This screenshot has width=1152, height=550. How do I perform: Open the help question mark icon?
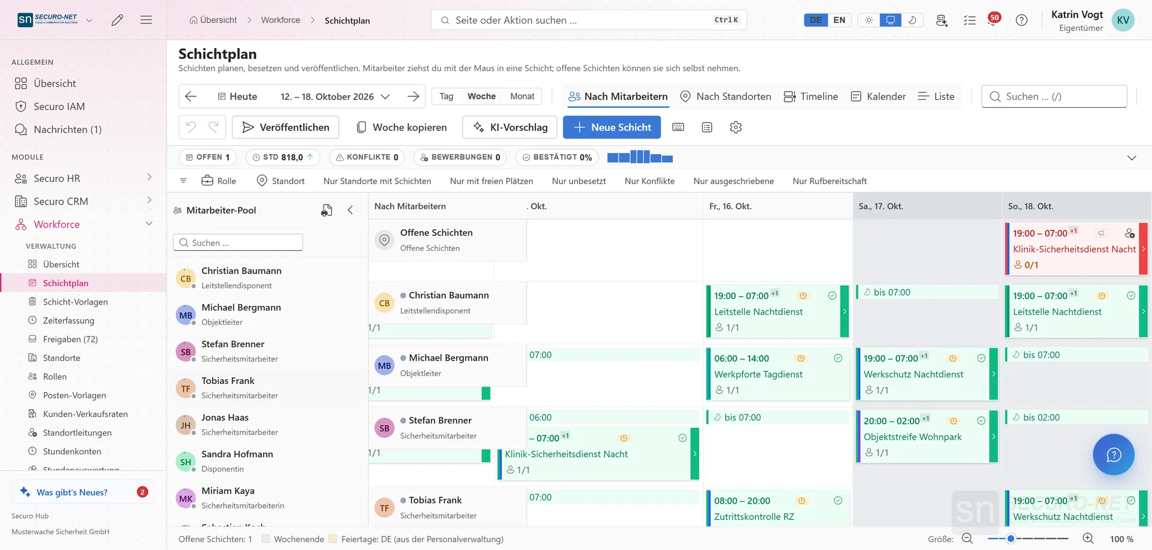coord(1021,20)
